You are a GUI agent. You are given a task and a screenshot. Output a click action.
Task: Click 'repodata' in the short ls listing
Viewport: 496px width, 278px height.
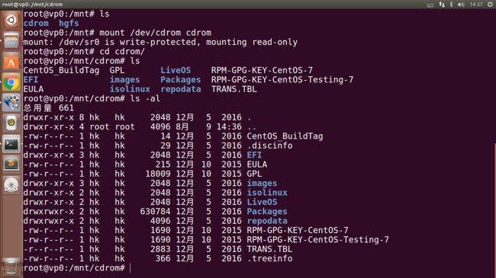tap(181, 89)
